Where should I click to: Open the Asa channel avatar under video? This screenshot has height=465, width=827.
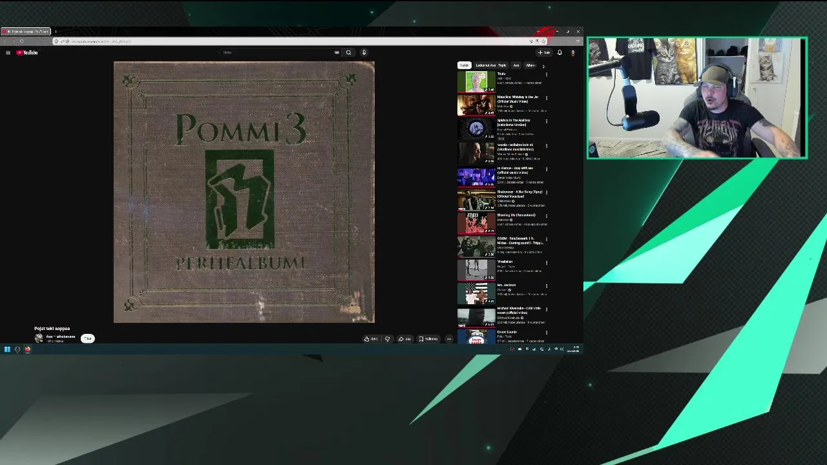point(39,338)
